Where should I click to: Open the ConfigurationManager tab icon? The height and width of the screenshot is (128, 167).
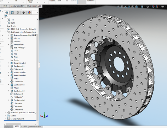18,13
